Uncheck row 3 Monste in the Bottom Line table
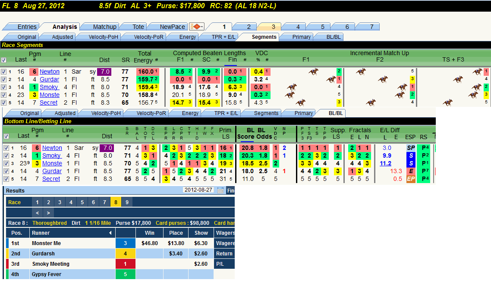 (x=6, y=163)
